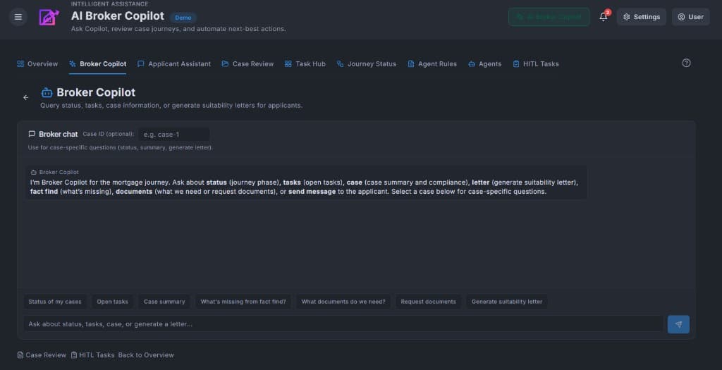Click the help question mark icon
Viewport: 722px width, 370px height.
686,63
